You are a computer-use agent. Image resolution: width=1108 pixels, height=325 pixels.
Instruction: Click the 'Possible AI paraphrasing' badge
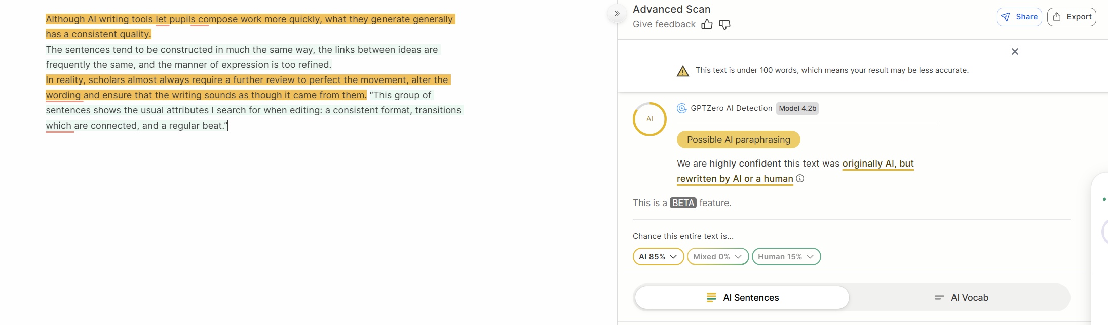point(738,139)
